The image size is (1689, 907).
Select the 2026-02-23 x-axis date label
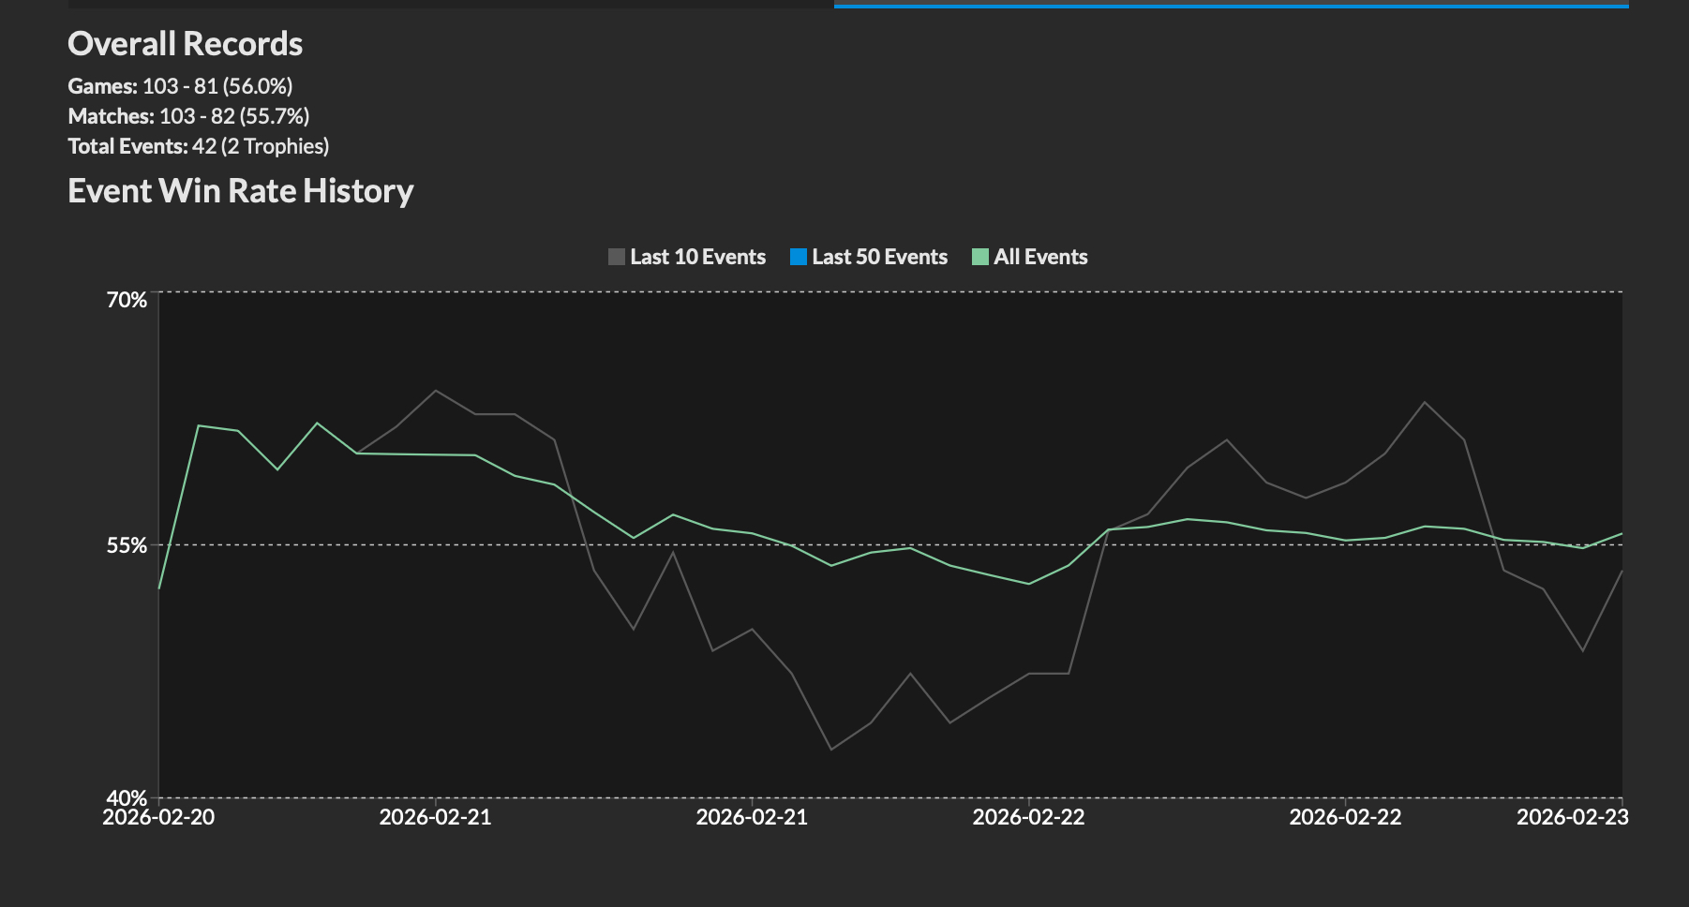(x=1572, y=817)
